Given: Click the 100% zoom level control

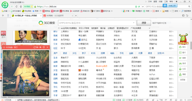Looking at the screenshot, I should coord(188,100).
